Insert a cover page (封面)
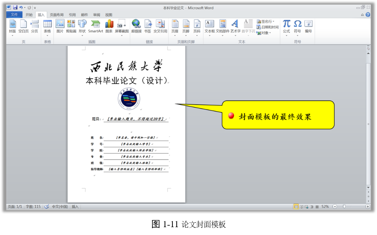Image resolution: width=377 pixels, height=235 pixels. (12, 27)
